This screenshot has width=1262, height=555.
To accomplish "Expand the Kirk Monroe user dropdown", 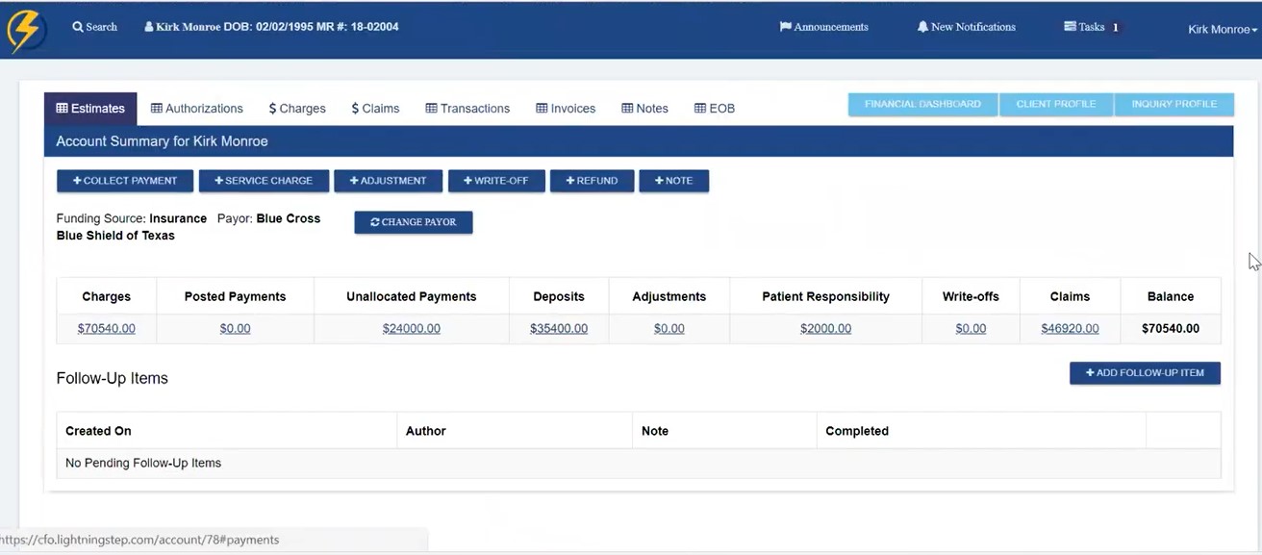I will click(x=1222, y=30).
